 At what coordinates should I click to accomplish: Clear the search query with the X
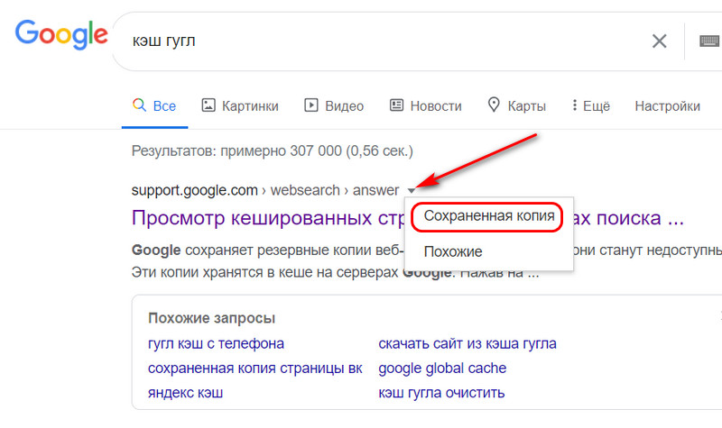coord(660,41)
